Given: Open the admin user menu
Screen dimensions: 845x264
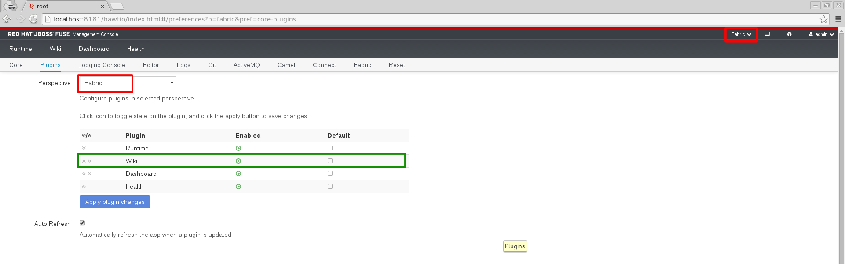Looking at the screenshot, I should coord(821,34).
